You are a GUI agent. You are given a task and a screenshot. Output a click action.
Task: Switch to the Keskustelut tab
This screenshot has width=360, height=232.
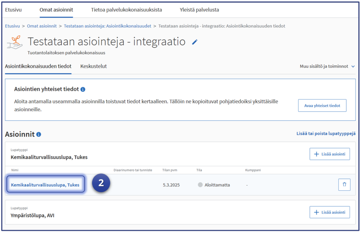[x=94, y=66]
